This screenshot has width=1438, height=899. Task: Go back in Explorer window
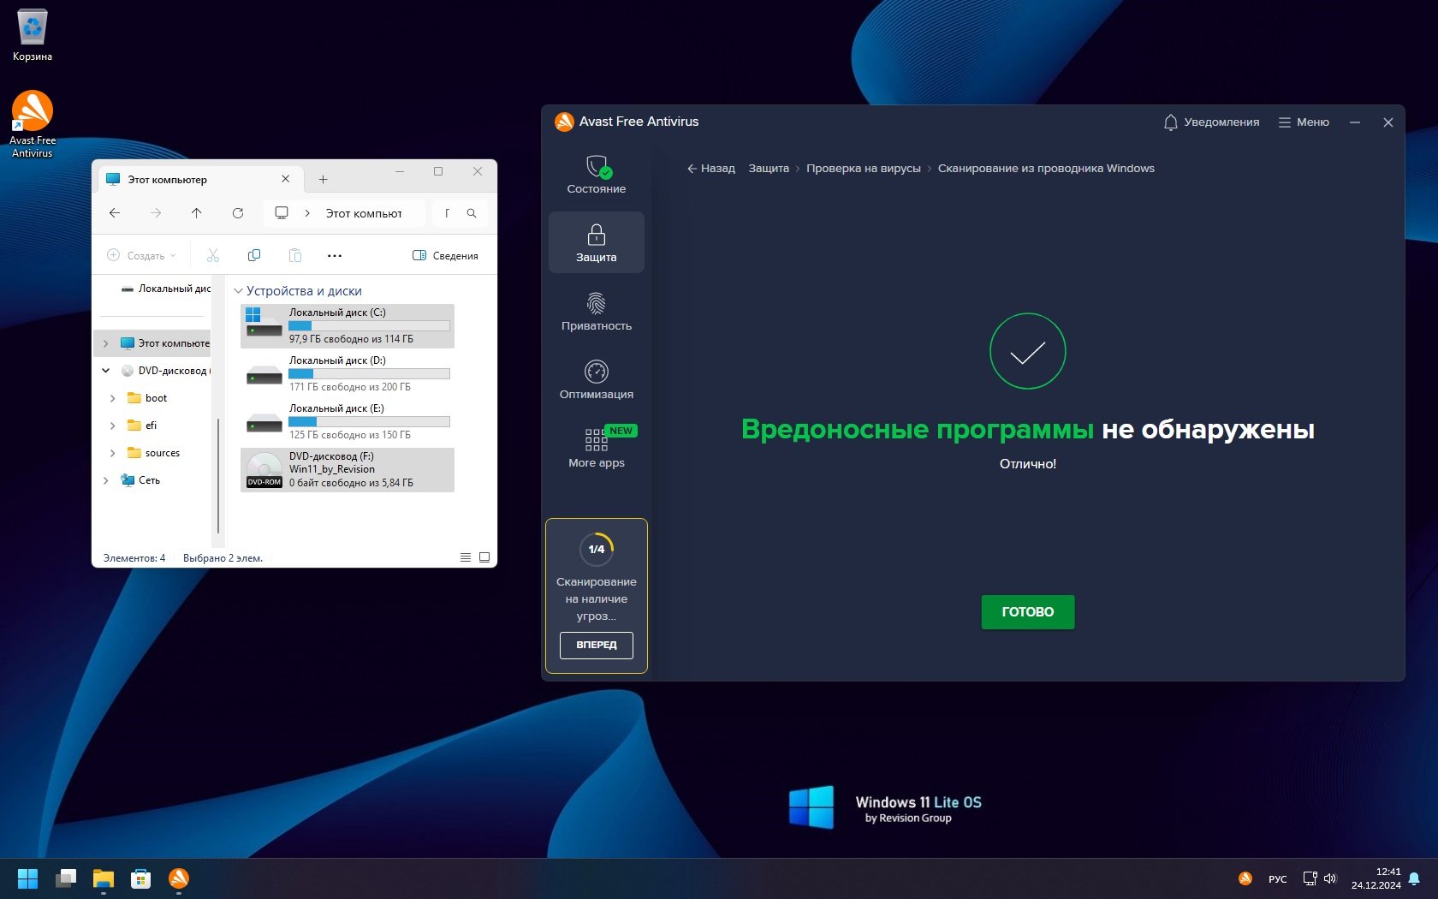(115, 213)
